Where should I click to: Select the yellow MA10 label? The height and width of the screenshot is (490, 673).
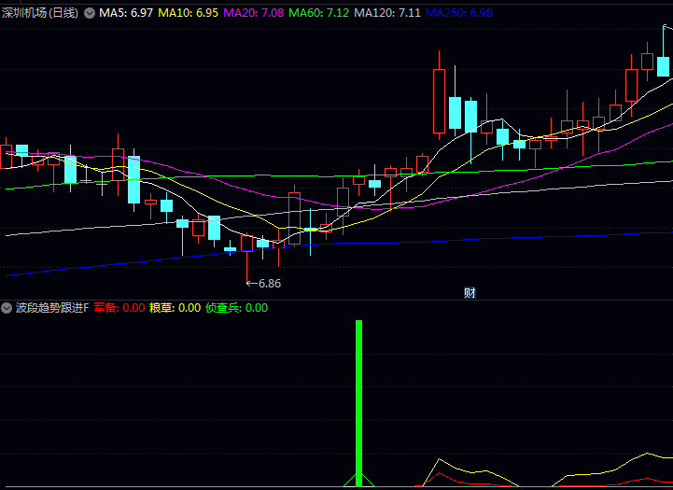tap(189, 14)
